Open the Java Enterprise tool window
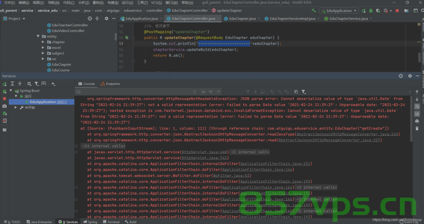The height and width of the screenshot is (224, 424). [x=39, y=222]
